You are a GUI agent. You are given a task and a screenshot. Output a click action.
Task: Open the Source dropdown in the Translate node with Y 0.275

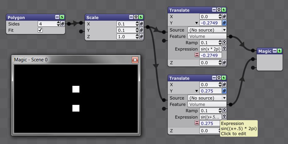point(207,98)
